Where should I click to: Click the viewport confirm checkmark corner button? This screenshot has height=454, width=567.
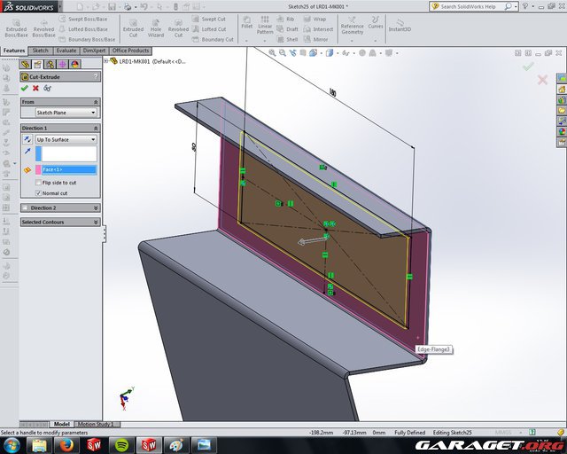(529, 67)
